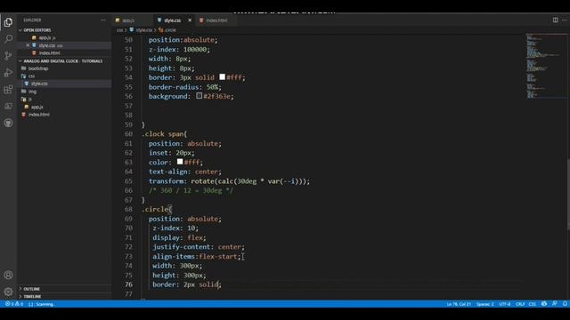Open the Manage gear icon
The width and height of the screenshot is (570, 320).
pyautogui.click(x=8, y=292)
